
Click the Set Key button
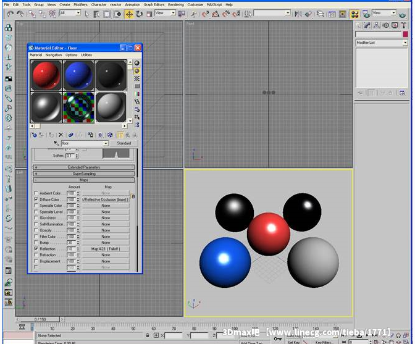293,342
